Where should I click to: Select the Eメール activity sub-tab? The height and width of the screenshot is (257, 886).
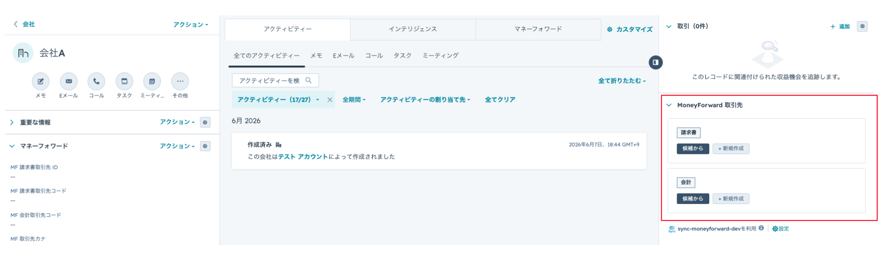[343, 56]
